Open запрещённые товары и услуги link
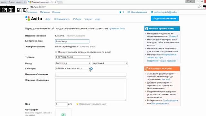 tap(162, 56)
